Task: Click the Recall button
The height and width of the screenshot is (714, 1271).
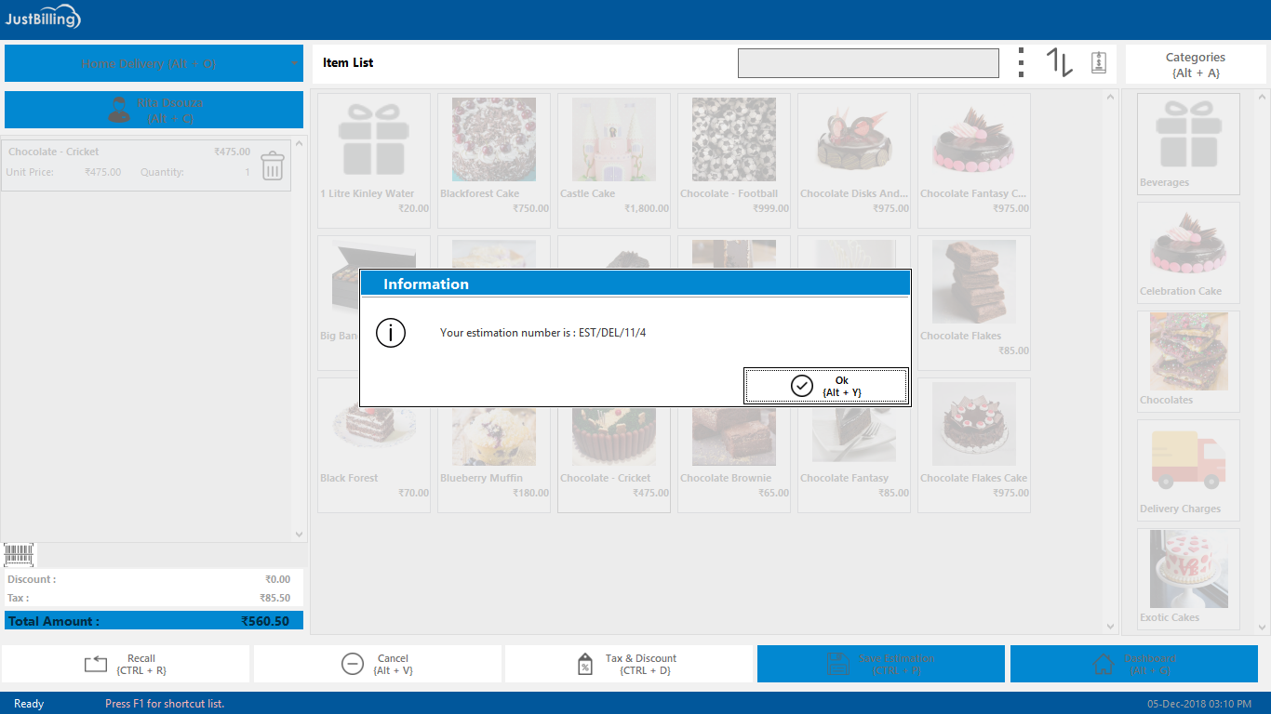Action: pos(126,664)
